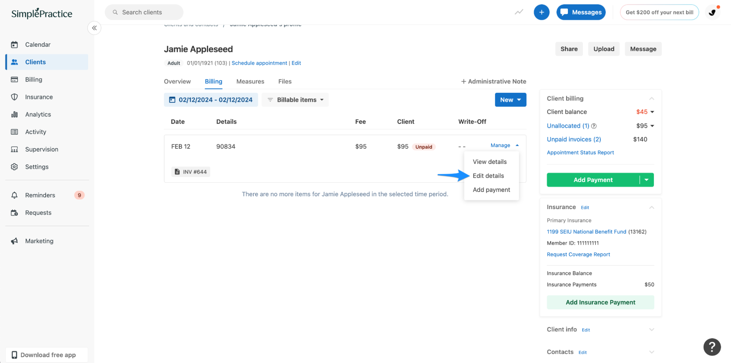Switch to the Measures tab
The image size is (731, 363).
coord(250,81)
